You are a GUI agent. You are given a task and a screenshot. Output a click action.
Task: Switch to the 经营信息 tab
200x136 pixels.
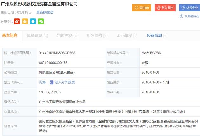pyautogui.click(x=154, y=36)
